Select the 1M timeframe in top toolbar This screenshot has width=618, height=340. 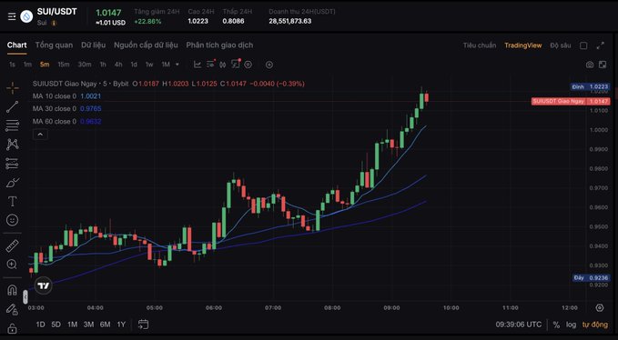click(x=166, y=65)
